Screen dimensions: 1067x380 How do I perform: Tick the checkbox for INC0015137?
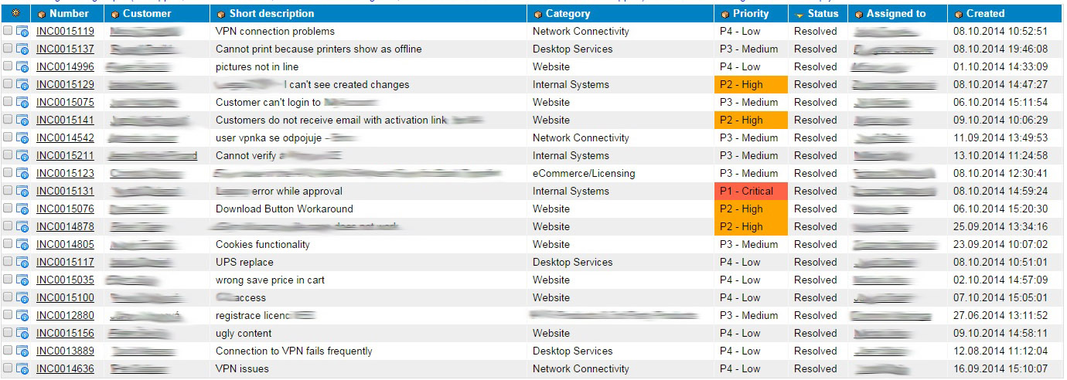coord(8,49)
